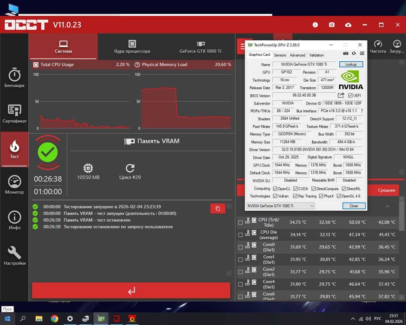Click the BIOS export share icon in GPU-Z
The image size is (406, 325).
pyautogui.click(x=341, y=95)
